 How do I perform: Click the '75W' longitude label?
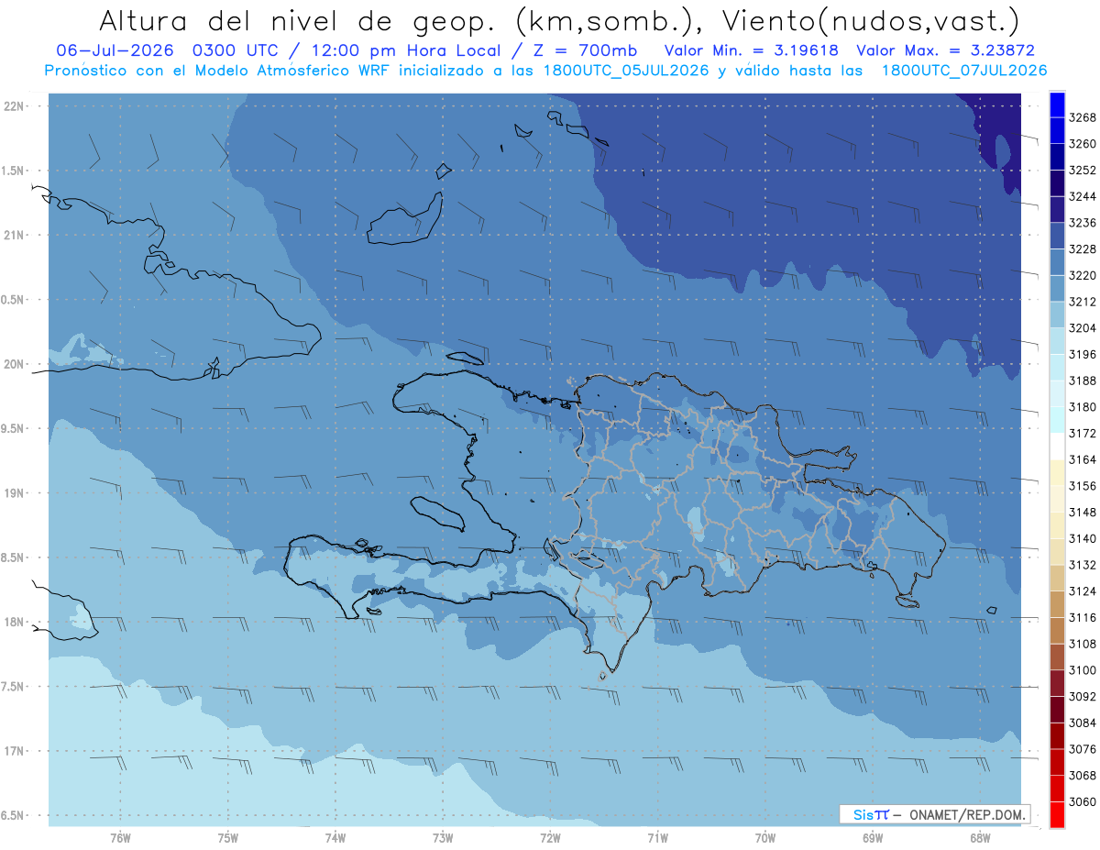click(228, 837)
